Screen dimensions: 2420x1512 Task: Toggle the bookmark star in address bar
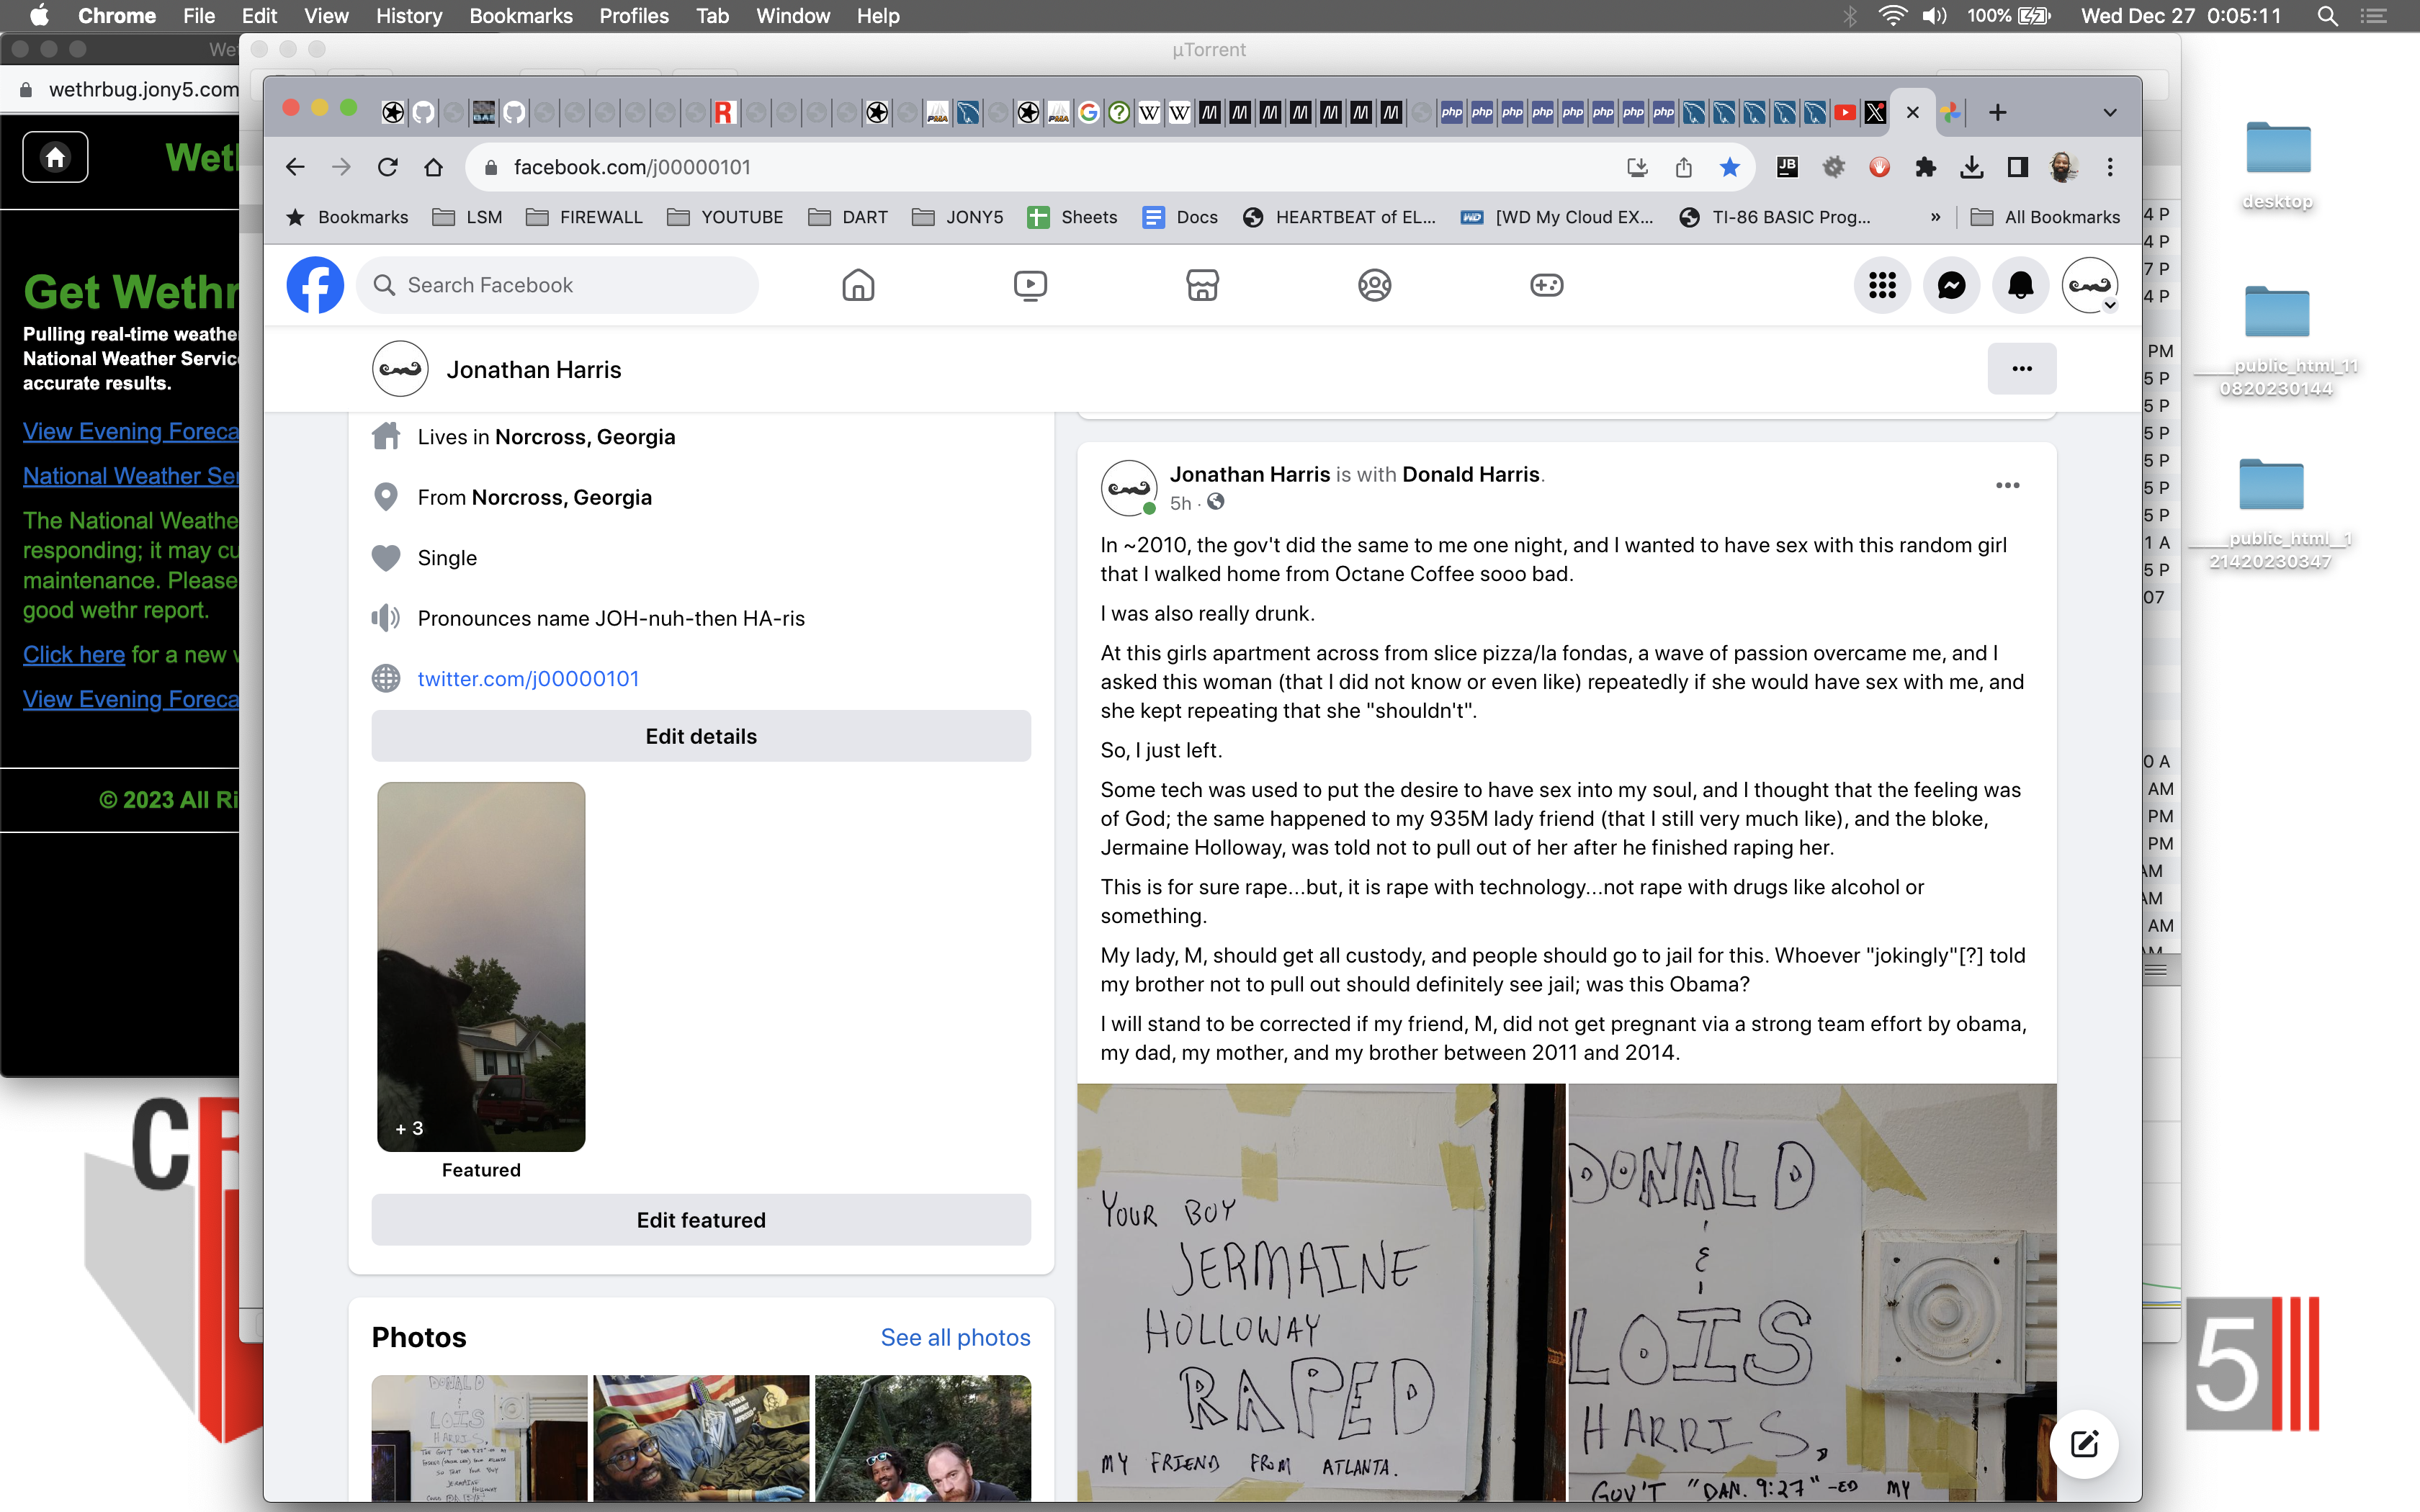(1729, 167)
